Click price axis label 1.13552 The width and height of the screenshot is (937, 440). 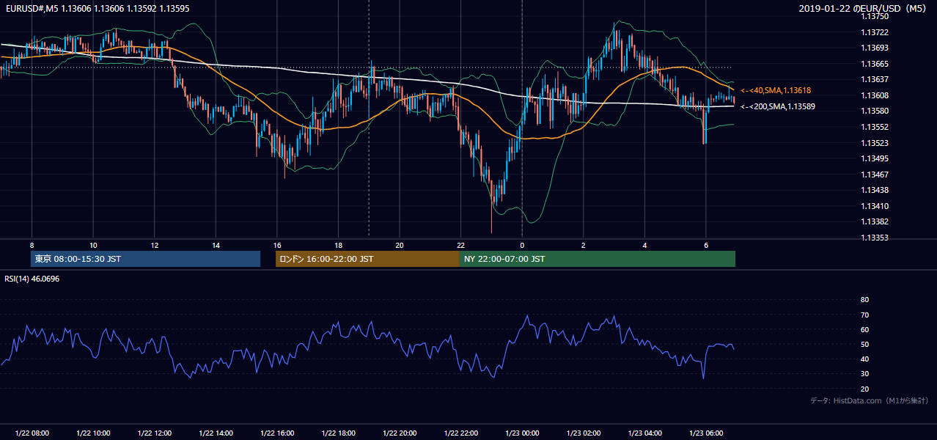click(875, 127)
